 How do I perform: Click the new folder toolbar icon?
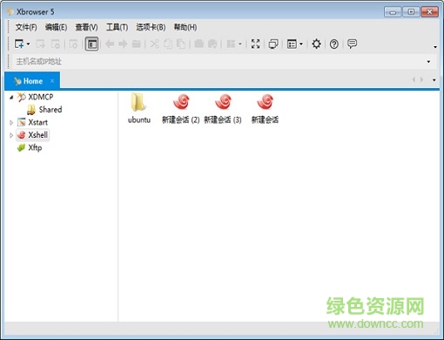pos(137,44)
